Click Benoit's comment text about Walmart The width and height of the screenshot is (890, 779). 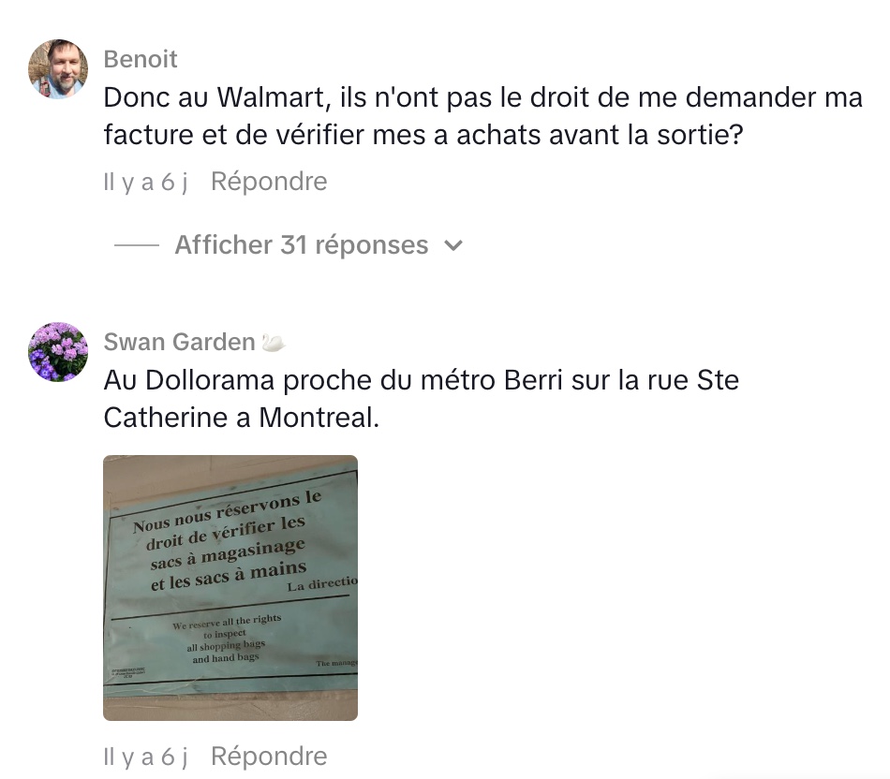tap(483, 116)
